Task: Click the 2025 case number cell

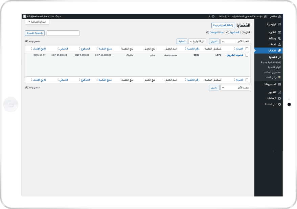Action: [x=197, y=55]
